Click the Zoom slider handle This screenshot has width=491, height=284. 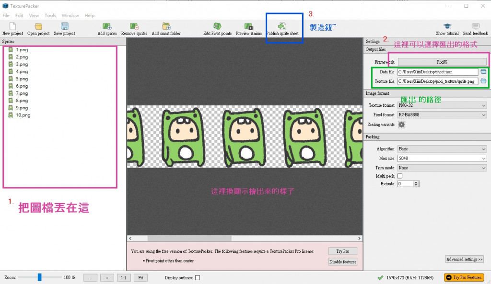(39, 277)
